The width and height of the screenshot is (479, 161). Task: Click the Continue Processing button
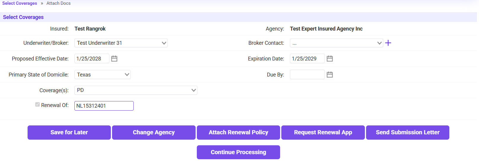click(238, 152)
